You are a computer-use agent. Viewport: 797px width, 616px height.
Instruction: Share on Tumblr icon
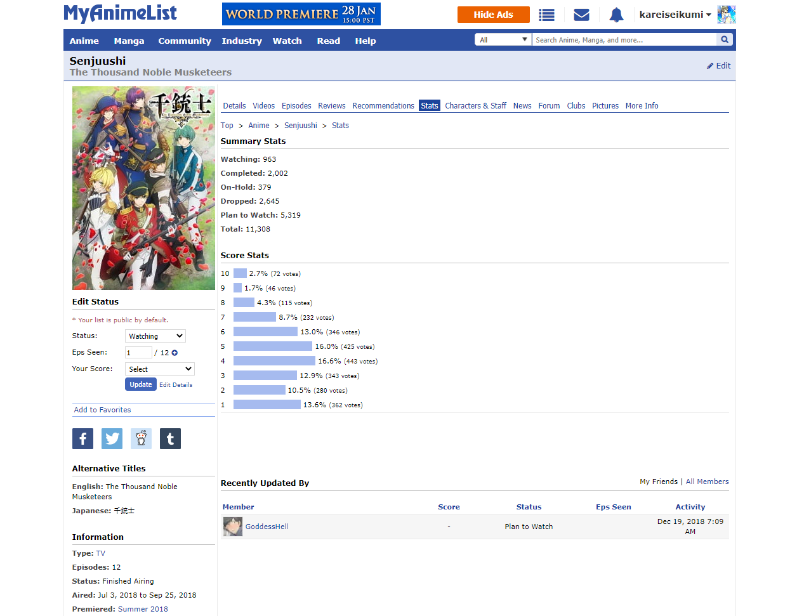tap(170, 438)
